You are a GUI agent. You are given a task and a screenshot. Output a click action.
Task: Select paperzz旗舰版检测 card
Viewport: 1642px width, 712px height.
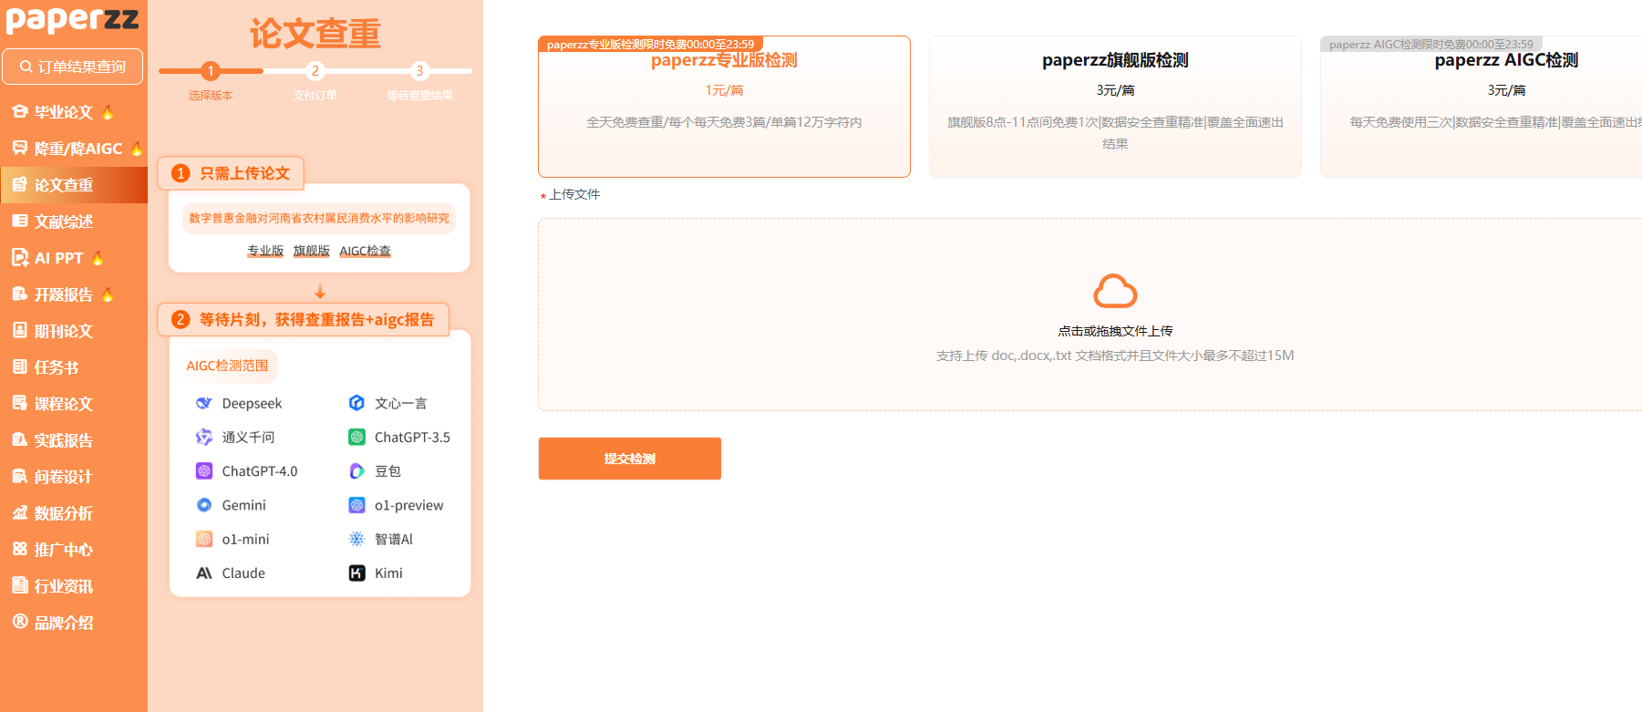point(1115,107)
